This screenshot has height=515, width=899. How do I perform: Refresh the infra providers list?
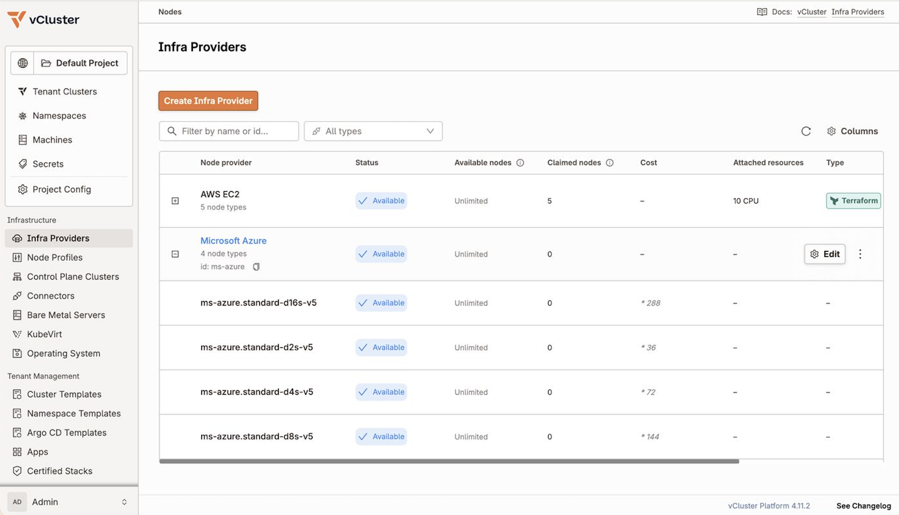pos(806,131)
